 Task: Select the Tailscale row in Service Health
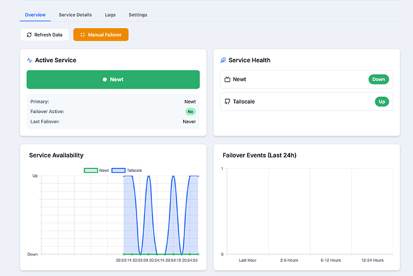click(x=306, y=102)
